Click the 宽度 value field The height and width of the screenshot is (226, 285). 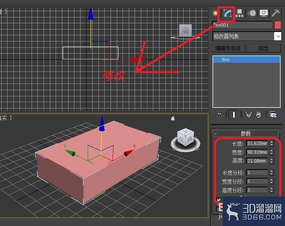pos(257,152)
